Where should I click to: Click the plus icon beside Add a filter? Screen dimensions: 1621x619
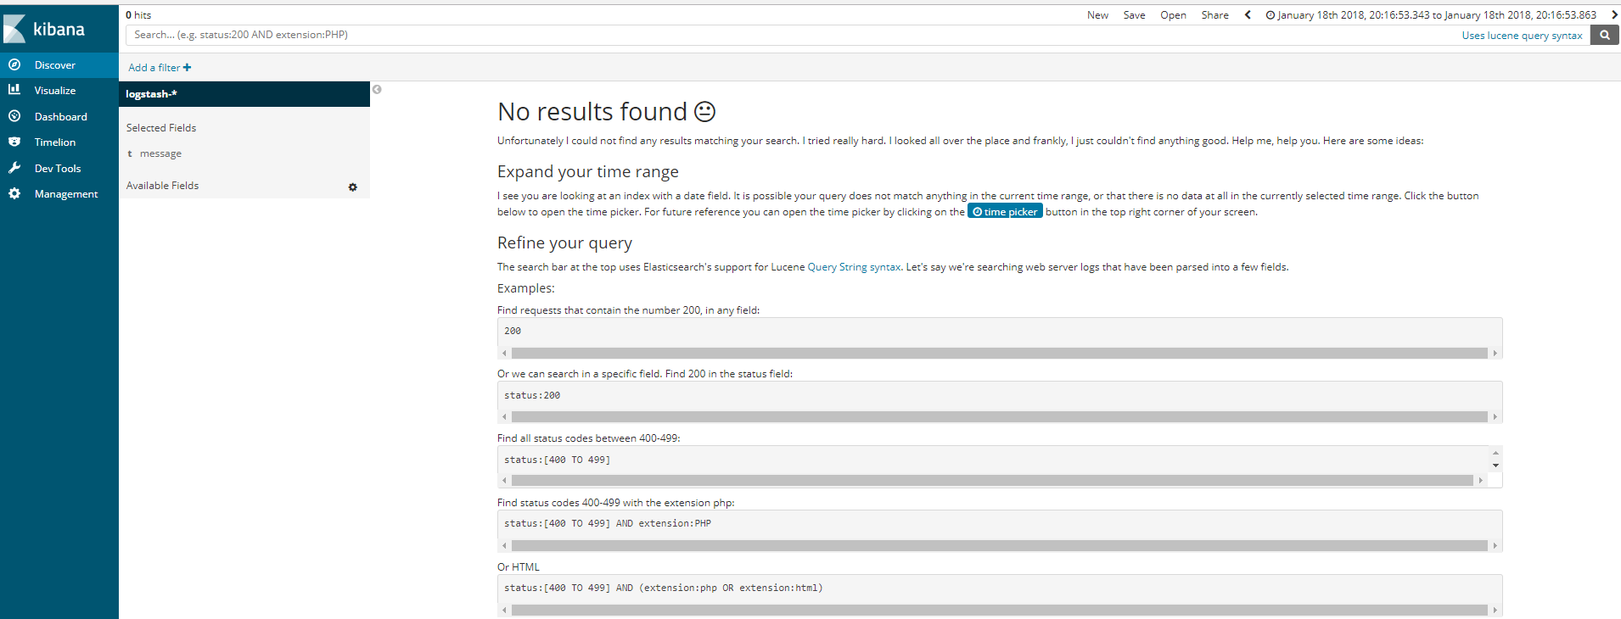[187, 67]
